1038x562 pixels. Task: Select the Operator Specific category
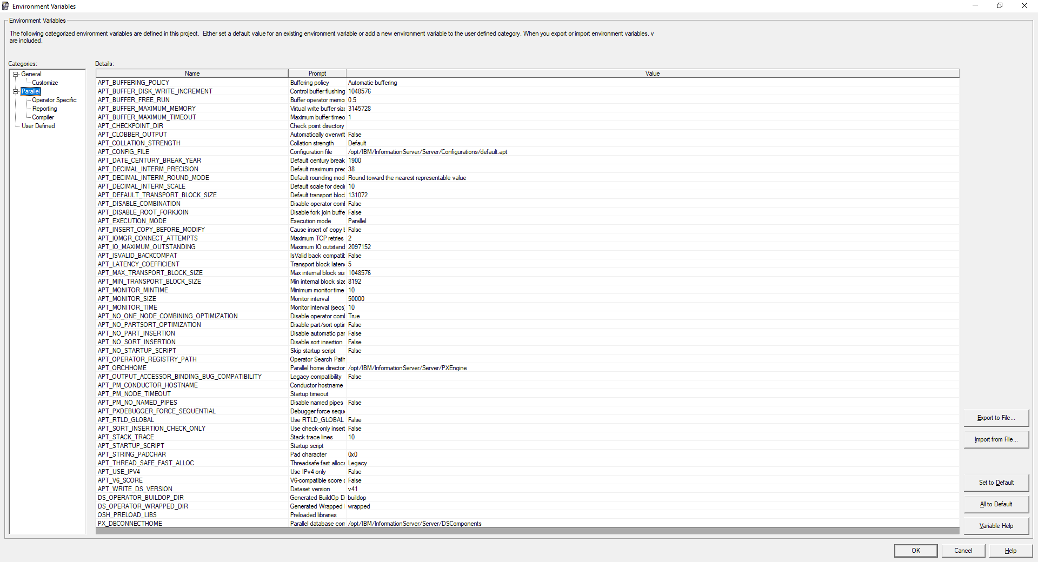pyautogui.click(x=54, y=100)
